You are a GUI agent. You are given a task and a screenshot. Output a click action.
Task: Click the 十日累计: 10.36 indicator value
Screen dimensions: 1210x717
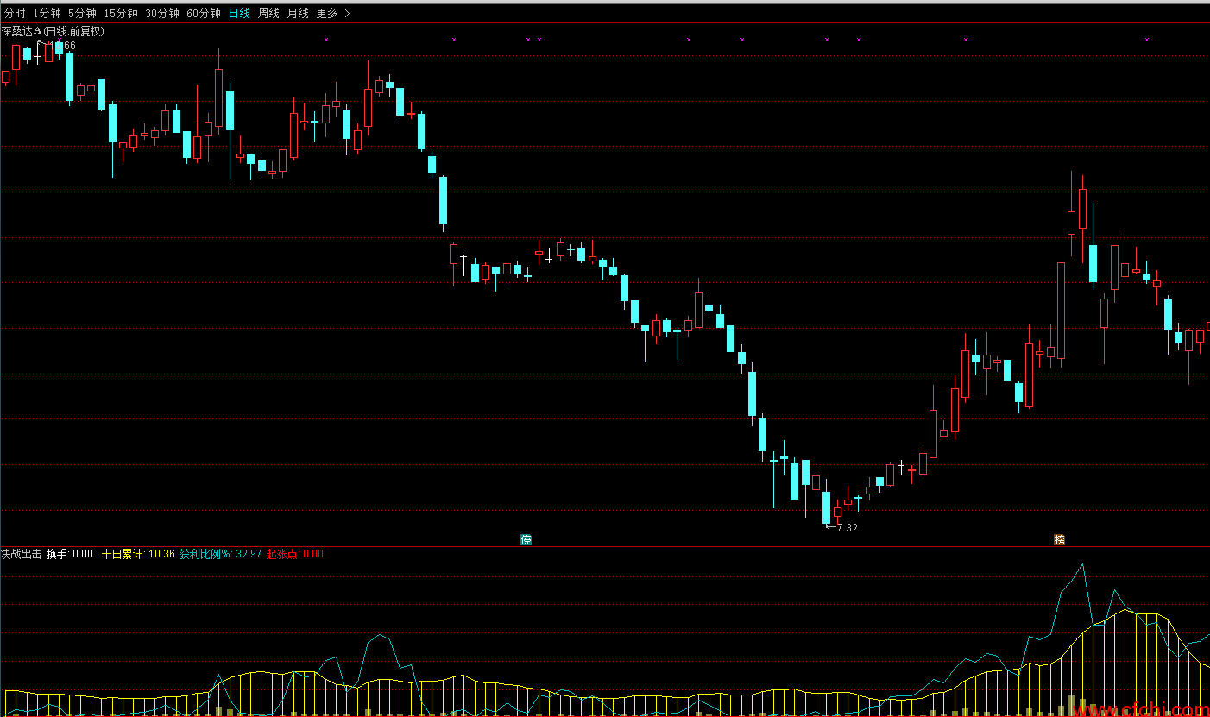pos(138,554)
